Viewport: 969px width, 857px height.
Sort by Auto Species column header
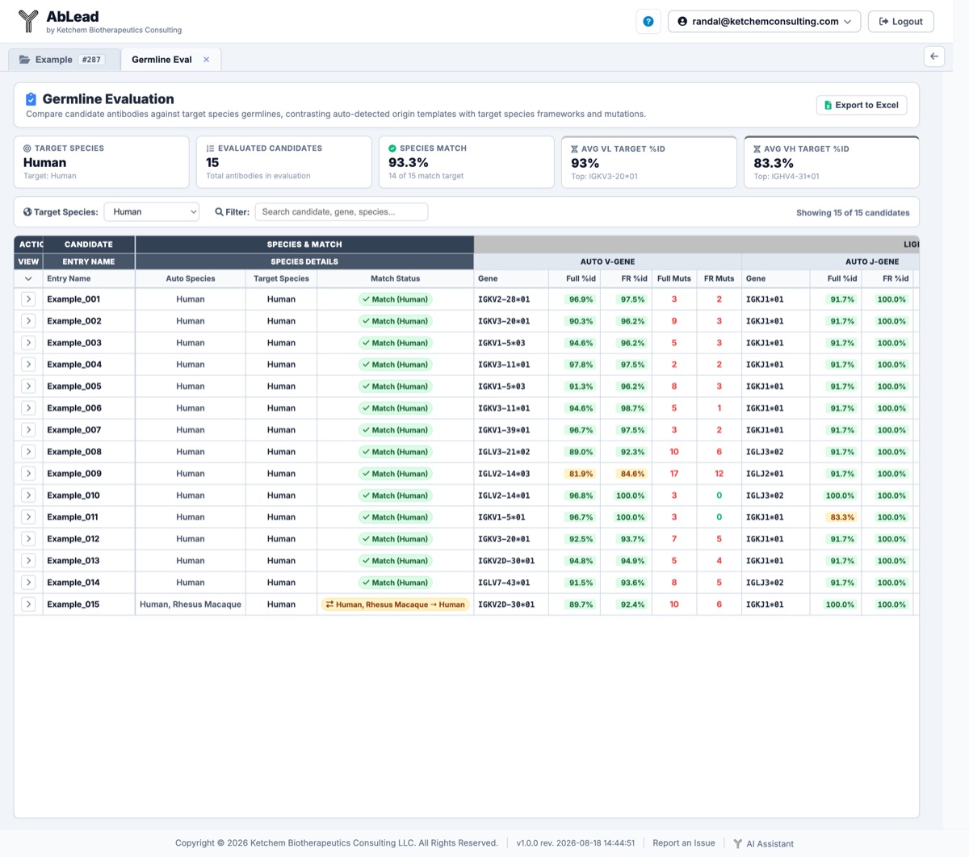[191, 278]
